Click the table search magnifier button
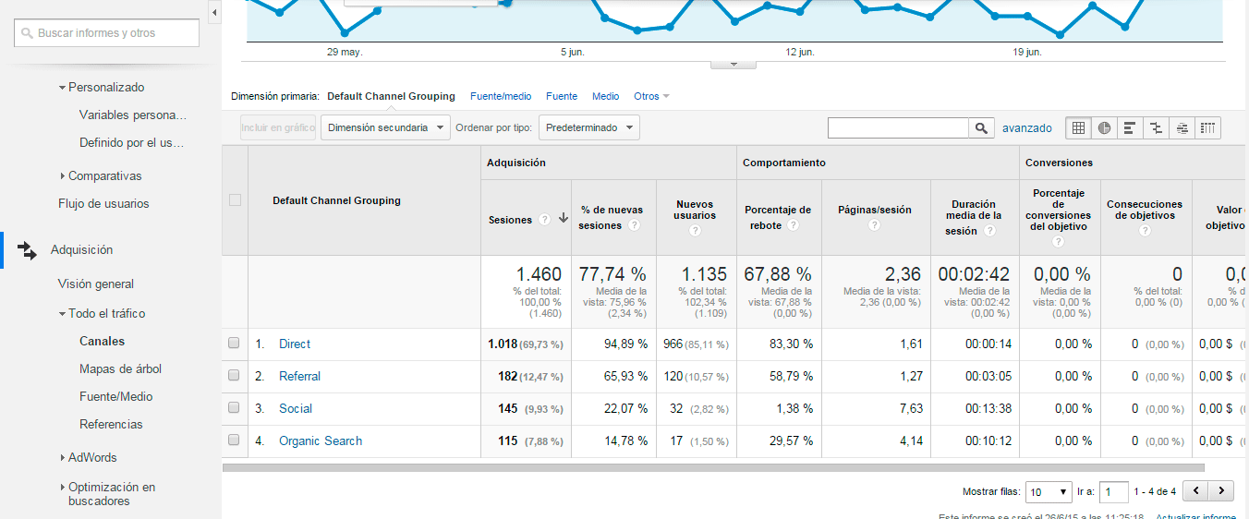This screenshot has width=1249, height=519. 981,128
